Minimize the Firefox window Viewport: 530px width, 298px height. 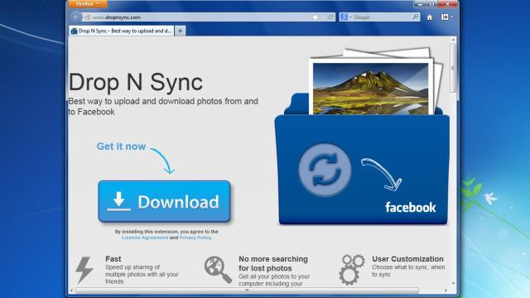(420, 3)
